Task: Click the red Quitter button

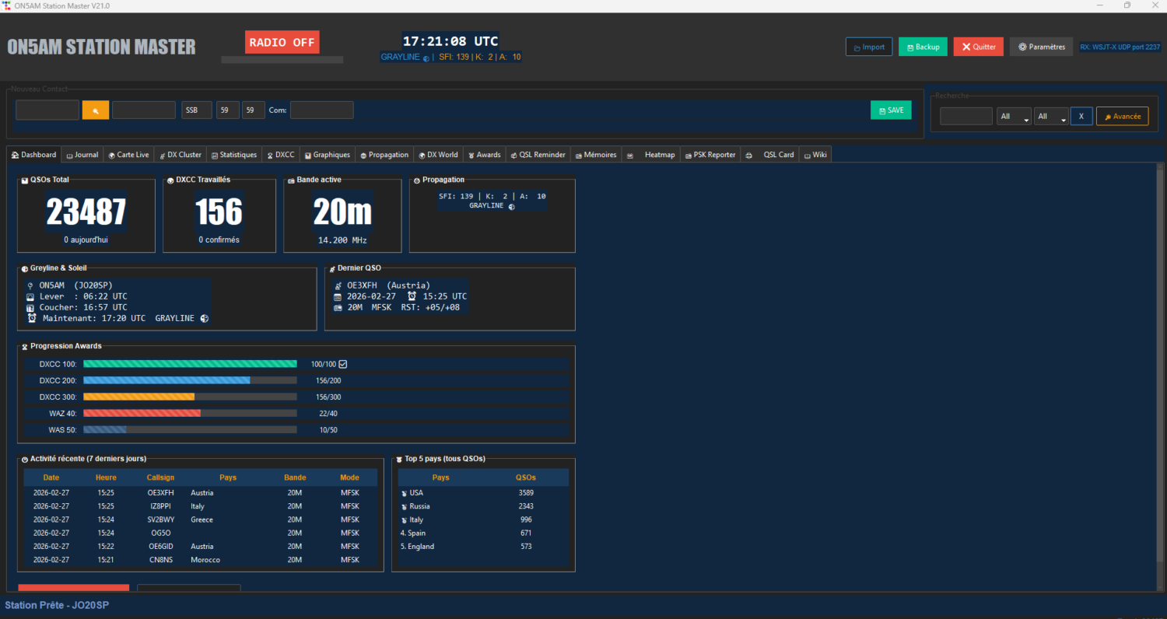Action: [979, 47]
